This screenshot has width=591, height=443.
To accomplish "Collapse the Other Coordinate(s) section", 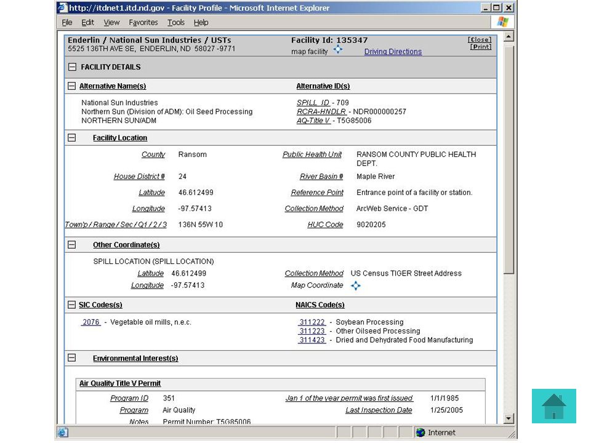I will (x=71, y=245).
